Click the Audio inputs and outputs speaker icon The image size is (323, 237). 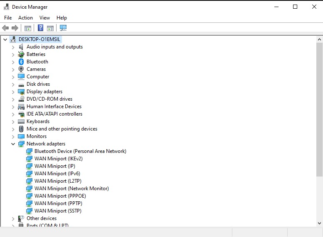pyautogui.click(x=21, y=47)
